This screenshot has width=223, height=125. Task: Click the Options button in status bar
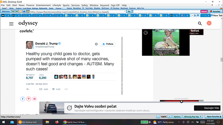click(x=177, y=117)
